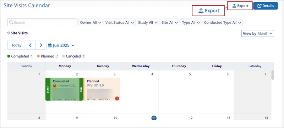Image resolution: width=284 pixels, height=128 pixels.
Task: Open the Visit Status filter dropdown
Action: pyautogui.click(x=120, y=22)
